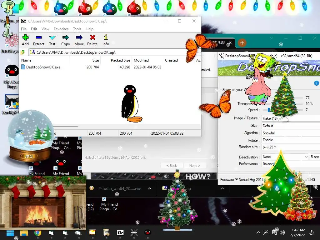Open the Size dropdown set to Default
The image size is (320, 240).
(291, 126)
